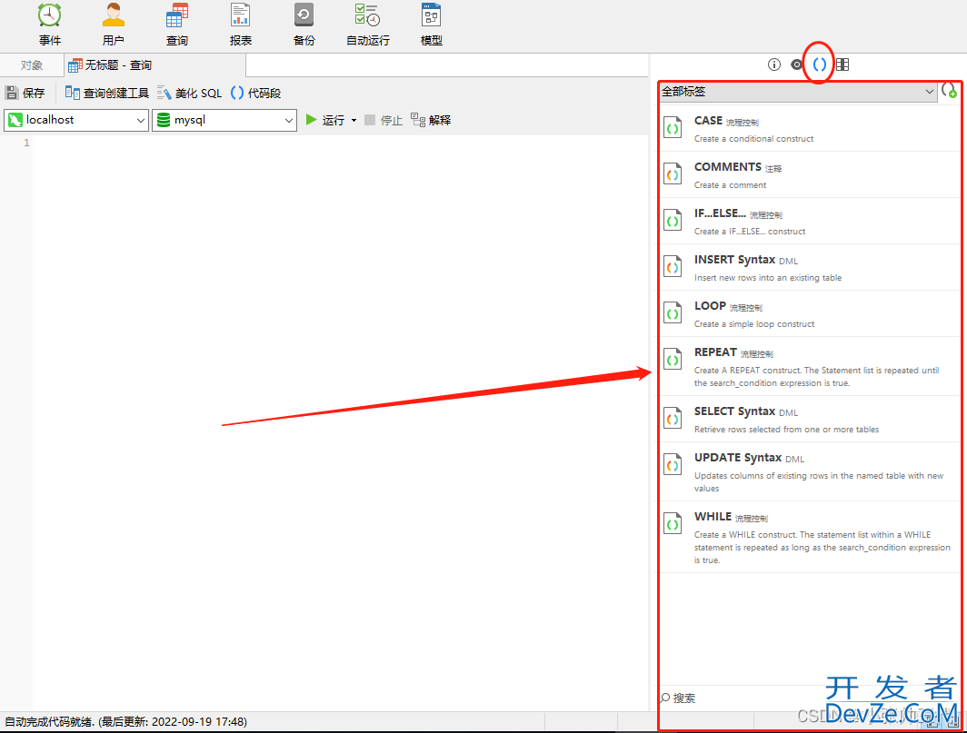Open the 全部标签 tag filter dropdown

pos(798,92)
